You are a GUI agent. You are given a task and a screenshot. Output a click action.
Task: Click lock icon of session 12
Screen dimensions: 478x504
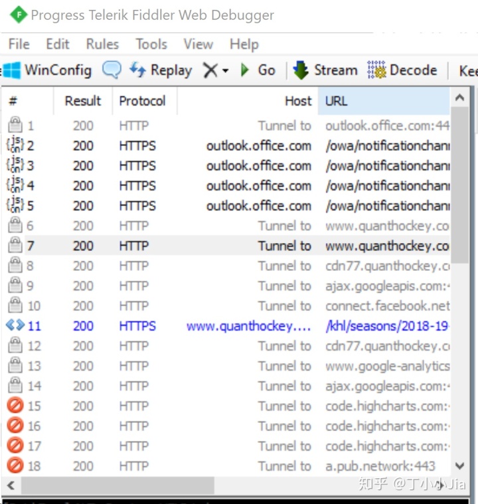coord(15,345)
